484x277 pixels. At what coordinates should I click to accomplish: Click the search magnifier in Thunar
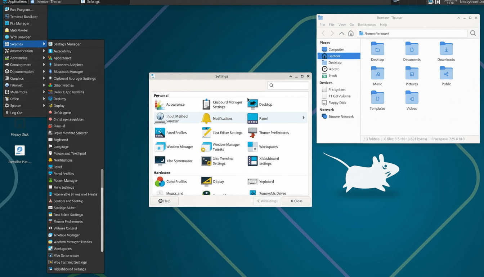pos(473,33)
